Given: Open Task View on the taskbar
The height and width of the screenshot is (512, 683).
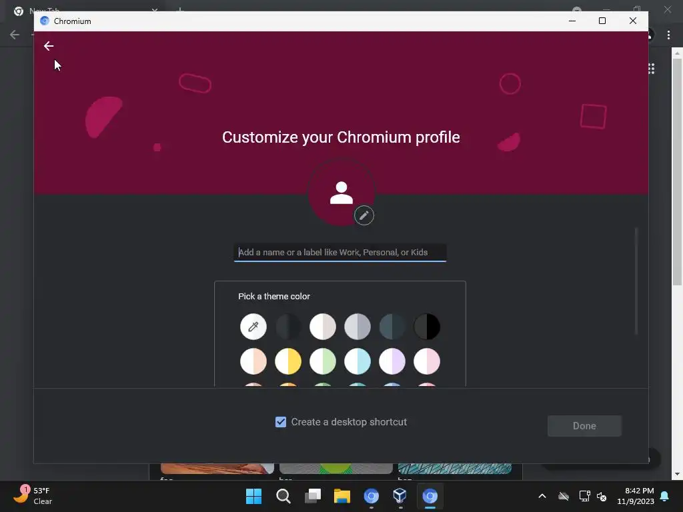Looking at the screenshot, I should [313, 496].
